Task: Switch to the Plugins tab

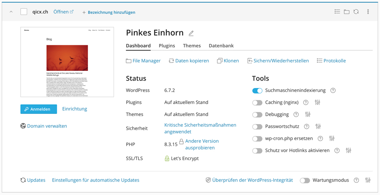Action: 167,46
